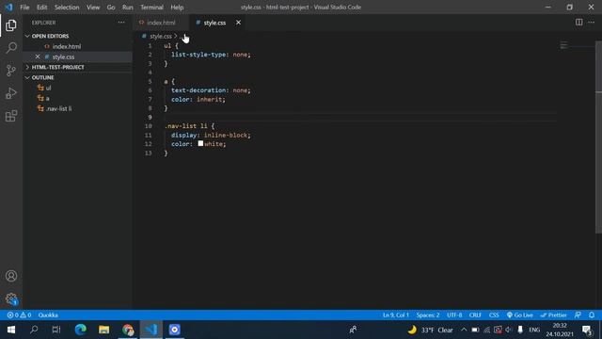This screenshot has width=602, height=339.
Task: Open the Run and Debug view
Action: point(11,93)
